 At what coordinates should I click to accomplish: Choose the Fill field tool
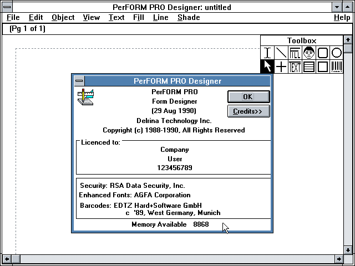(x=295, y=53)
